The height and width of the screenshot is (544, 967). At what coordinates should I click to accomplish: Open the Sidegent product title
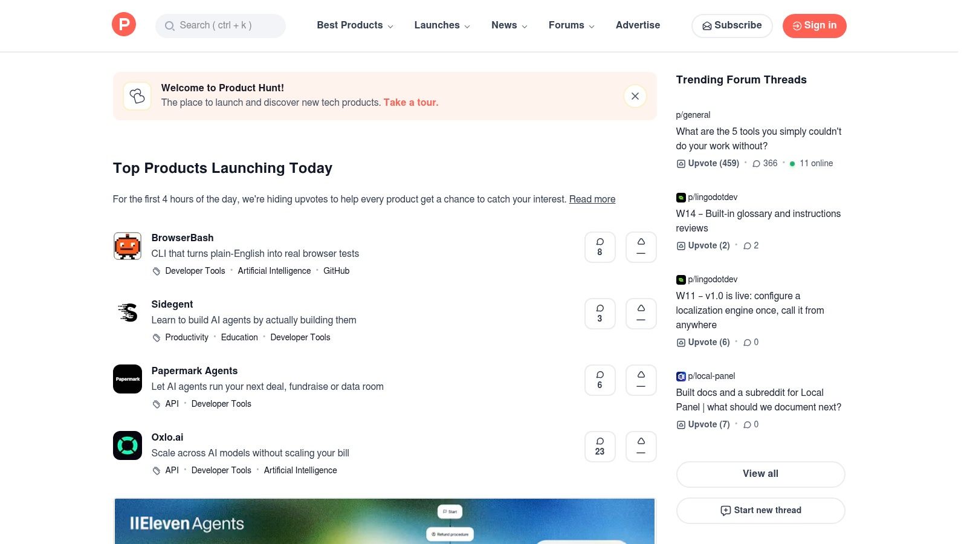172,304
